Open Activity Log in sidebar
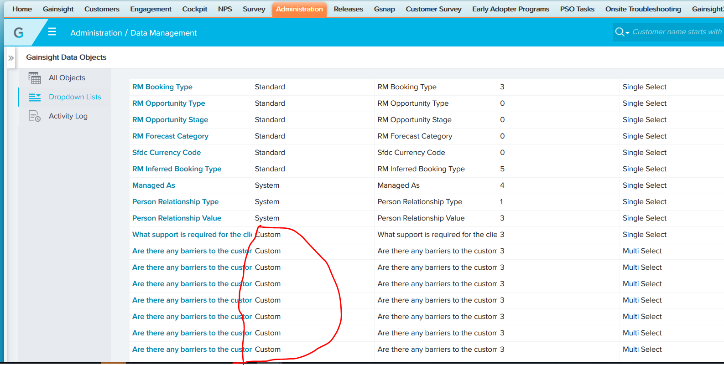Image resolution: width=724 pixels, height=365 pixels. pyautogui.click(x=68, y=116)
